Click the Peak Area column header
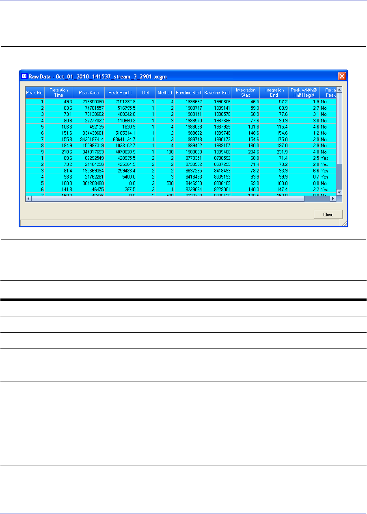The height and width of the screenshot is (514, 367). 89,93
